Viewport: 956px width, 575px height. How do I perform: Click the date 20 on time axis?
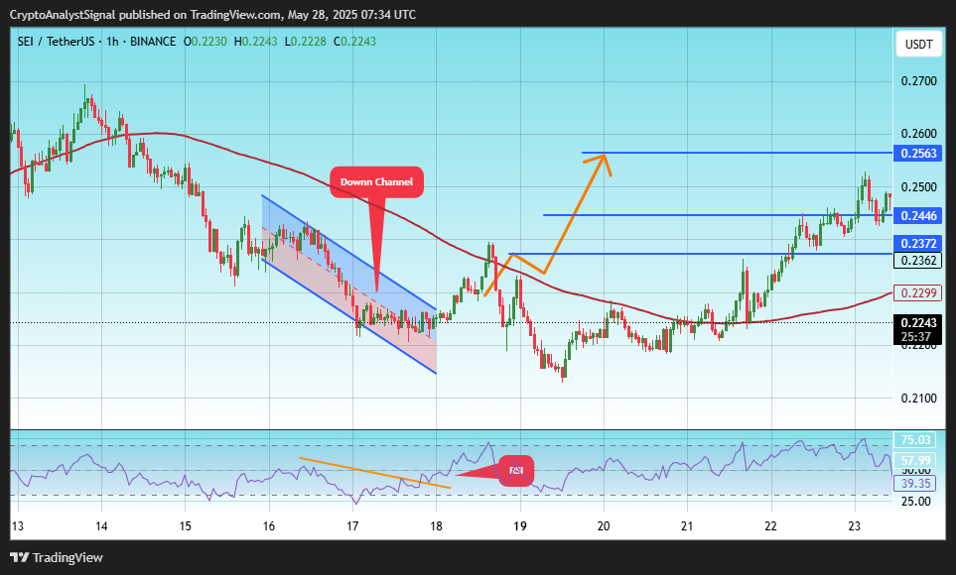click(604, 526)
